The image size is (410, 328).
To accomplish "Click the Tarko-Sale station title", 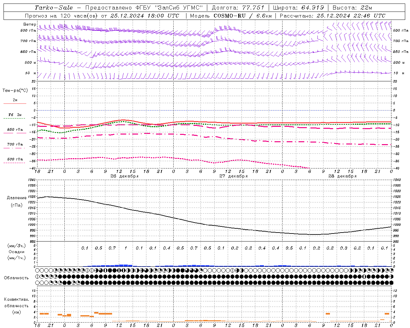I will (x=53, y=8).
